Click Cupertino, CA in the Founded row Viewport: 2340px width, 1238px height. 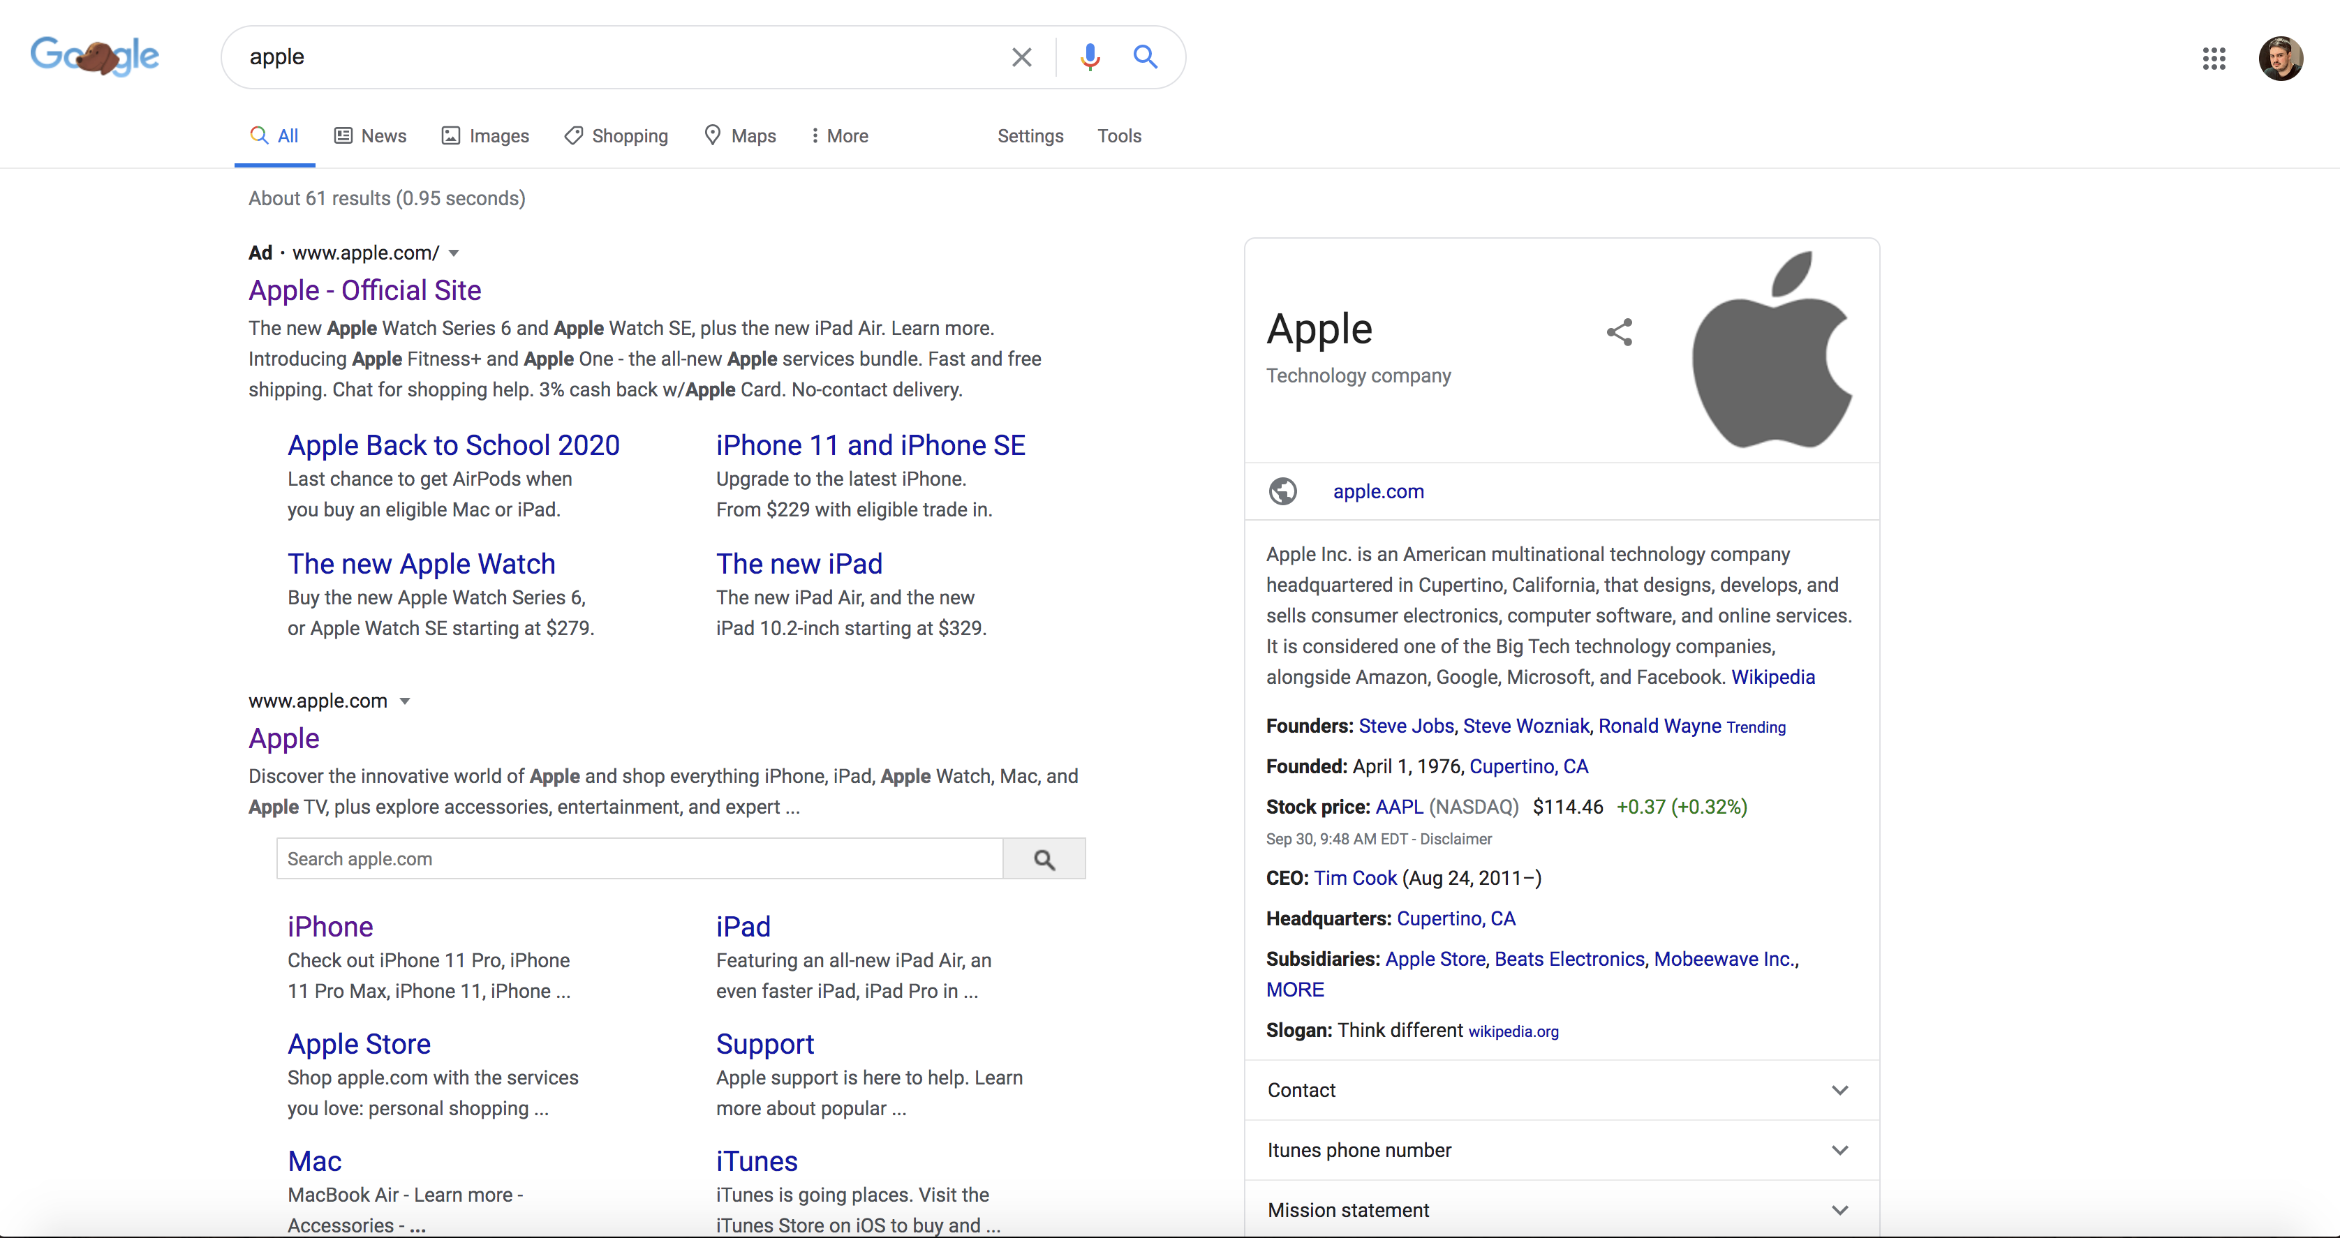1529,767
